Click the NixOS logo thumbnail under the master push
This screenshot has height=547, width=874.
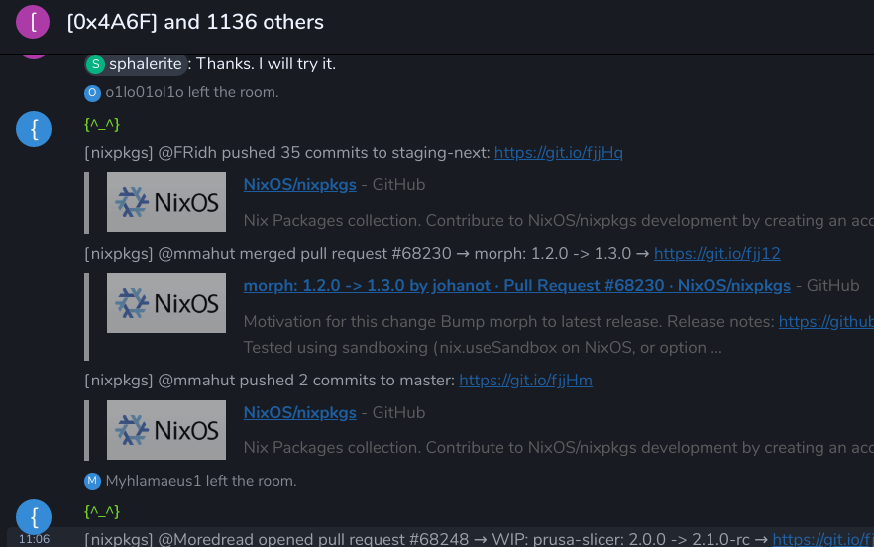click(x=166, y=429)
